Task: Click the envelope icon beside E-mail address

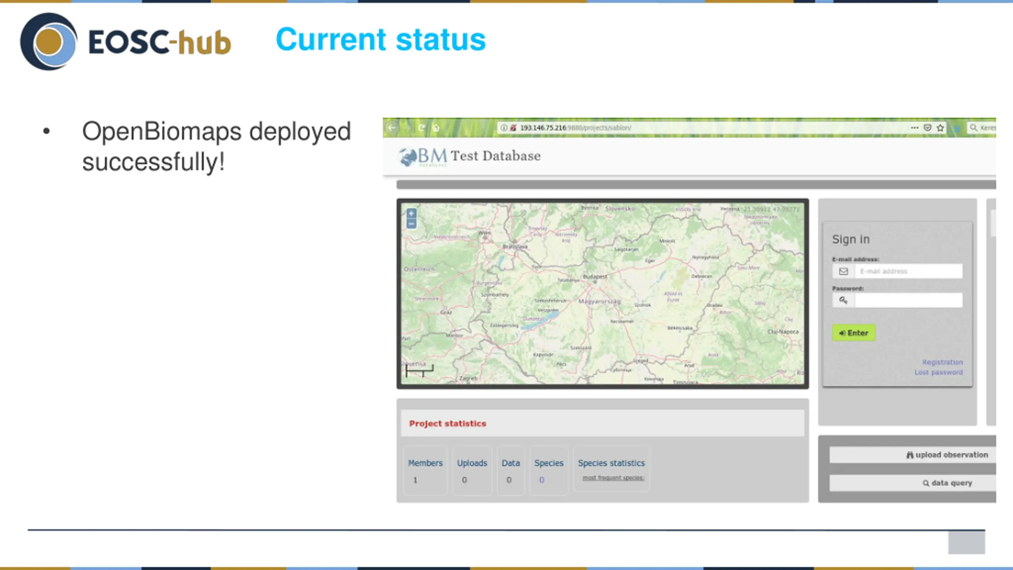Action: (x=843, y=271)
